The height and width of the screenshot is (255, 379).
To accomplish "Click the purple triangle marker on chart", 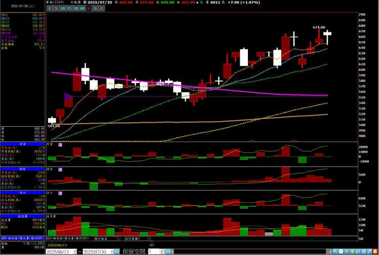I will (68, 96).
